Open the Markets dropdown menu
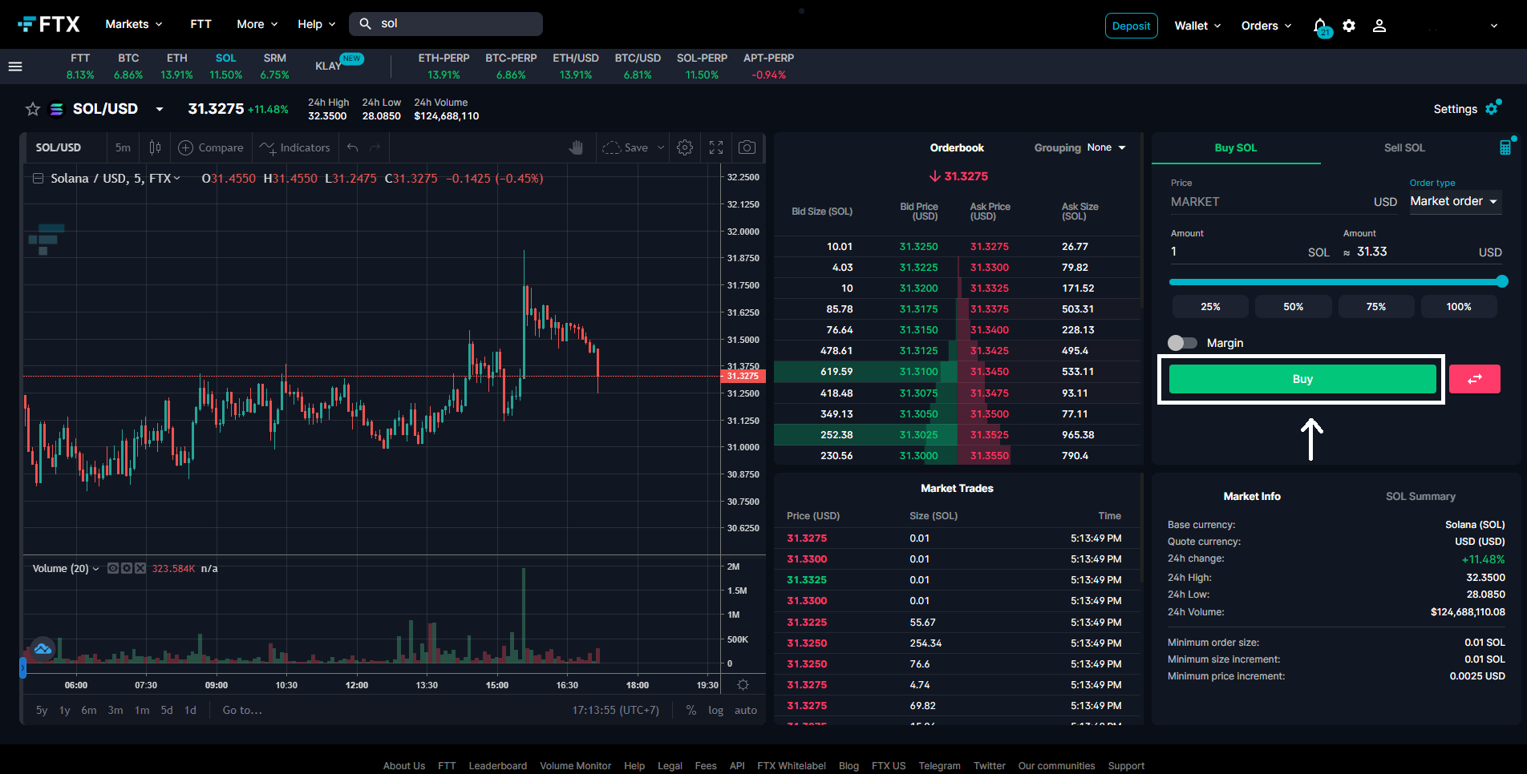 coord(134,24)
